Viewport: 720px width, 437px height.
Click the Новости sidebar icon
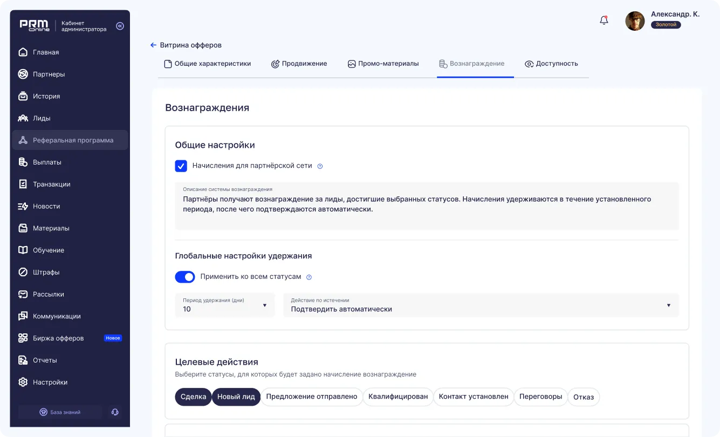click(x=23, y=207)
